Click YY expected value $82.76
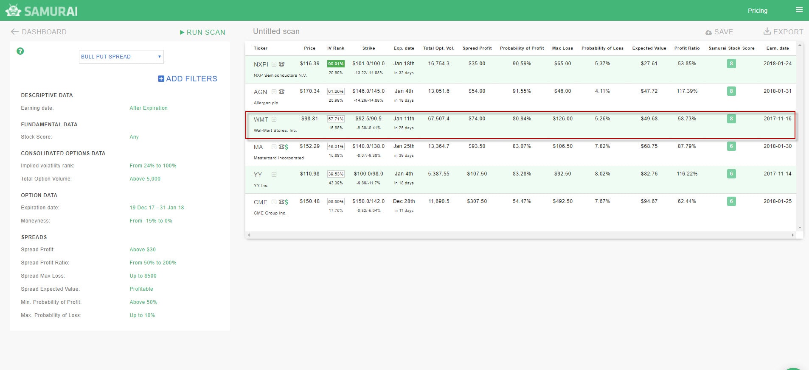The height and width of the screenshot is (370, 809). (x=649, y=174)
